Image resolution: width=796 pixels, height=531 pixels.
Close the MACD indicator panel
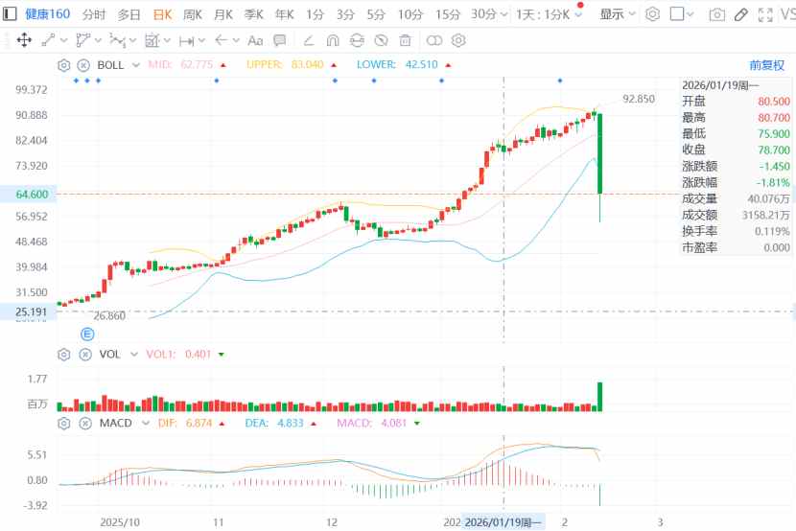point(83,423)
